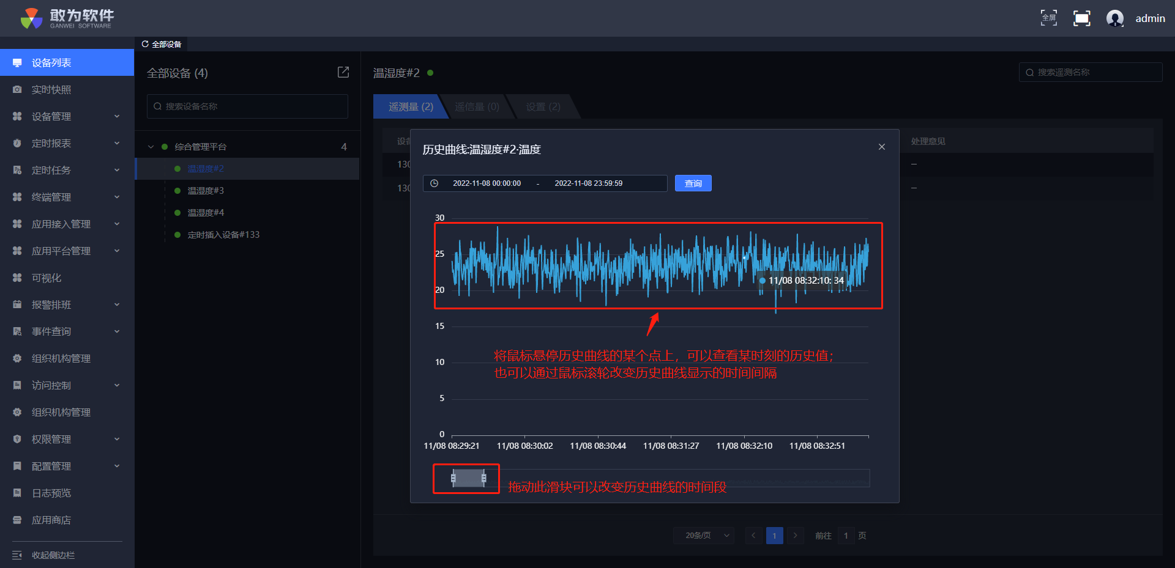Click the 查询 query button
The width and height of the screenshot is (1175, 568).
click(x=693, y=183)
